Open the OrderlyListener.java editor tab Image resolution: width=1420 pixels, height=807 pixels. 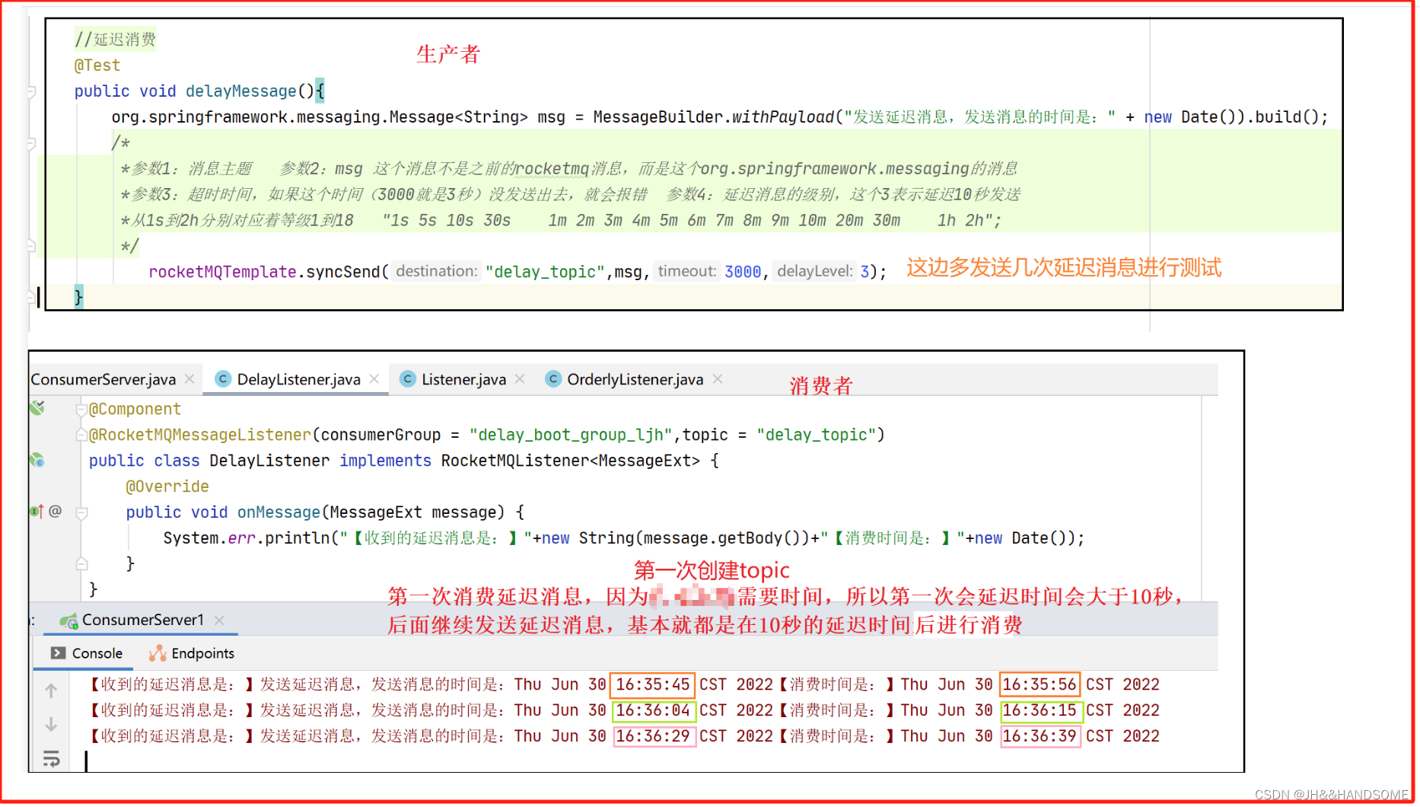click(635, 380)
